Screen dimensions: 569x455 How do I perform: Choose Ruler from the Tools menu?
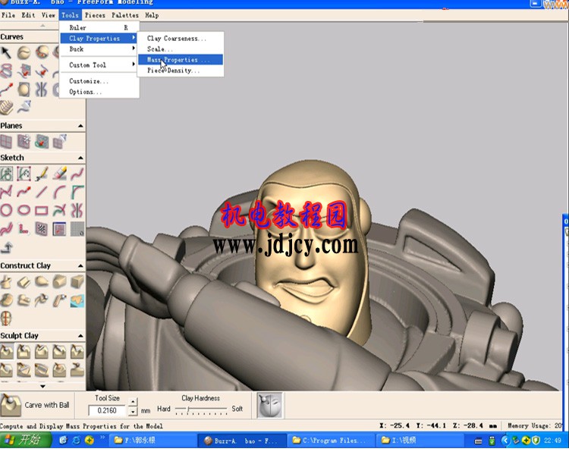coord(100,27)
